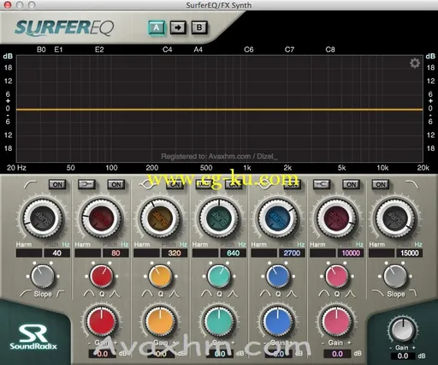Click the gentle slope icon left of 15000 Hz Slope
The width and height of the screenshot is (438, 365).
coord(378,293)
